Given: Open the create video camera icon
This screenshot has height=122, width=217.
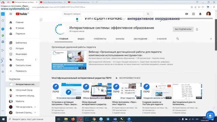Looking at the screenshot, I should [x=187, y=14].
